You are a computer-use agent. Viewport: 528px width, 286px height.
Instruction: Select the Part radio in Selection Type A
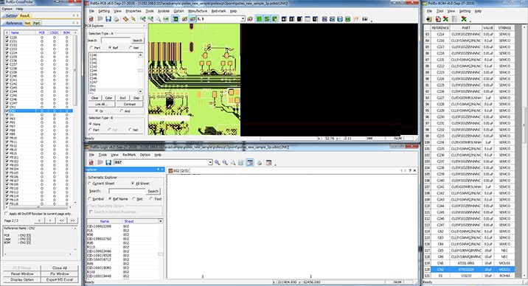point(91,48)
